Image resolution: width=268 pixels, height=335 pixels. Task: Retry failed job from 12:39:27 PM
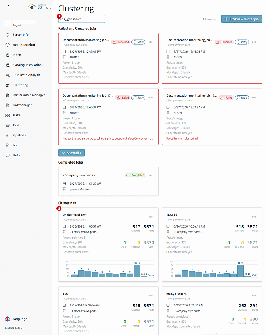(x=242, y=97)
